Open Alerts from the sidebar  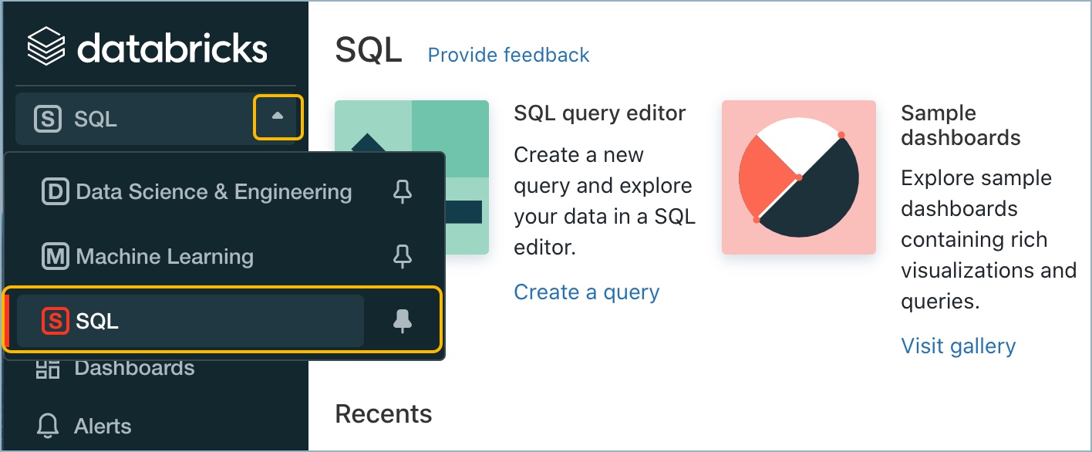103,425
